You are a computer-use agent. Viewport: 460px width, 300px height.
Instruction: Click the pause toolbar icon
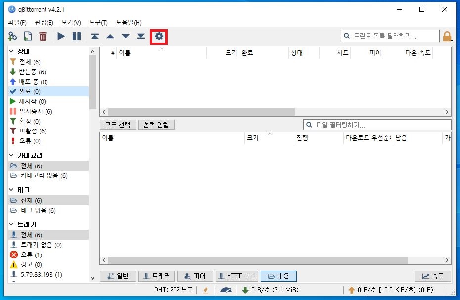click(77, 36)
